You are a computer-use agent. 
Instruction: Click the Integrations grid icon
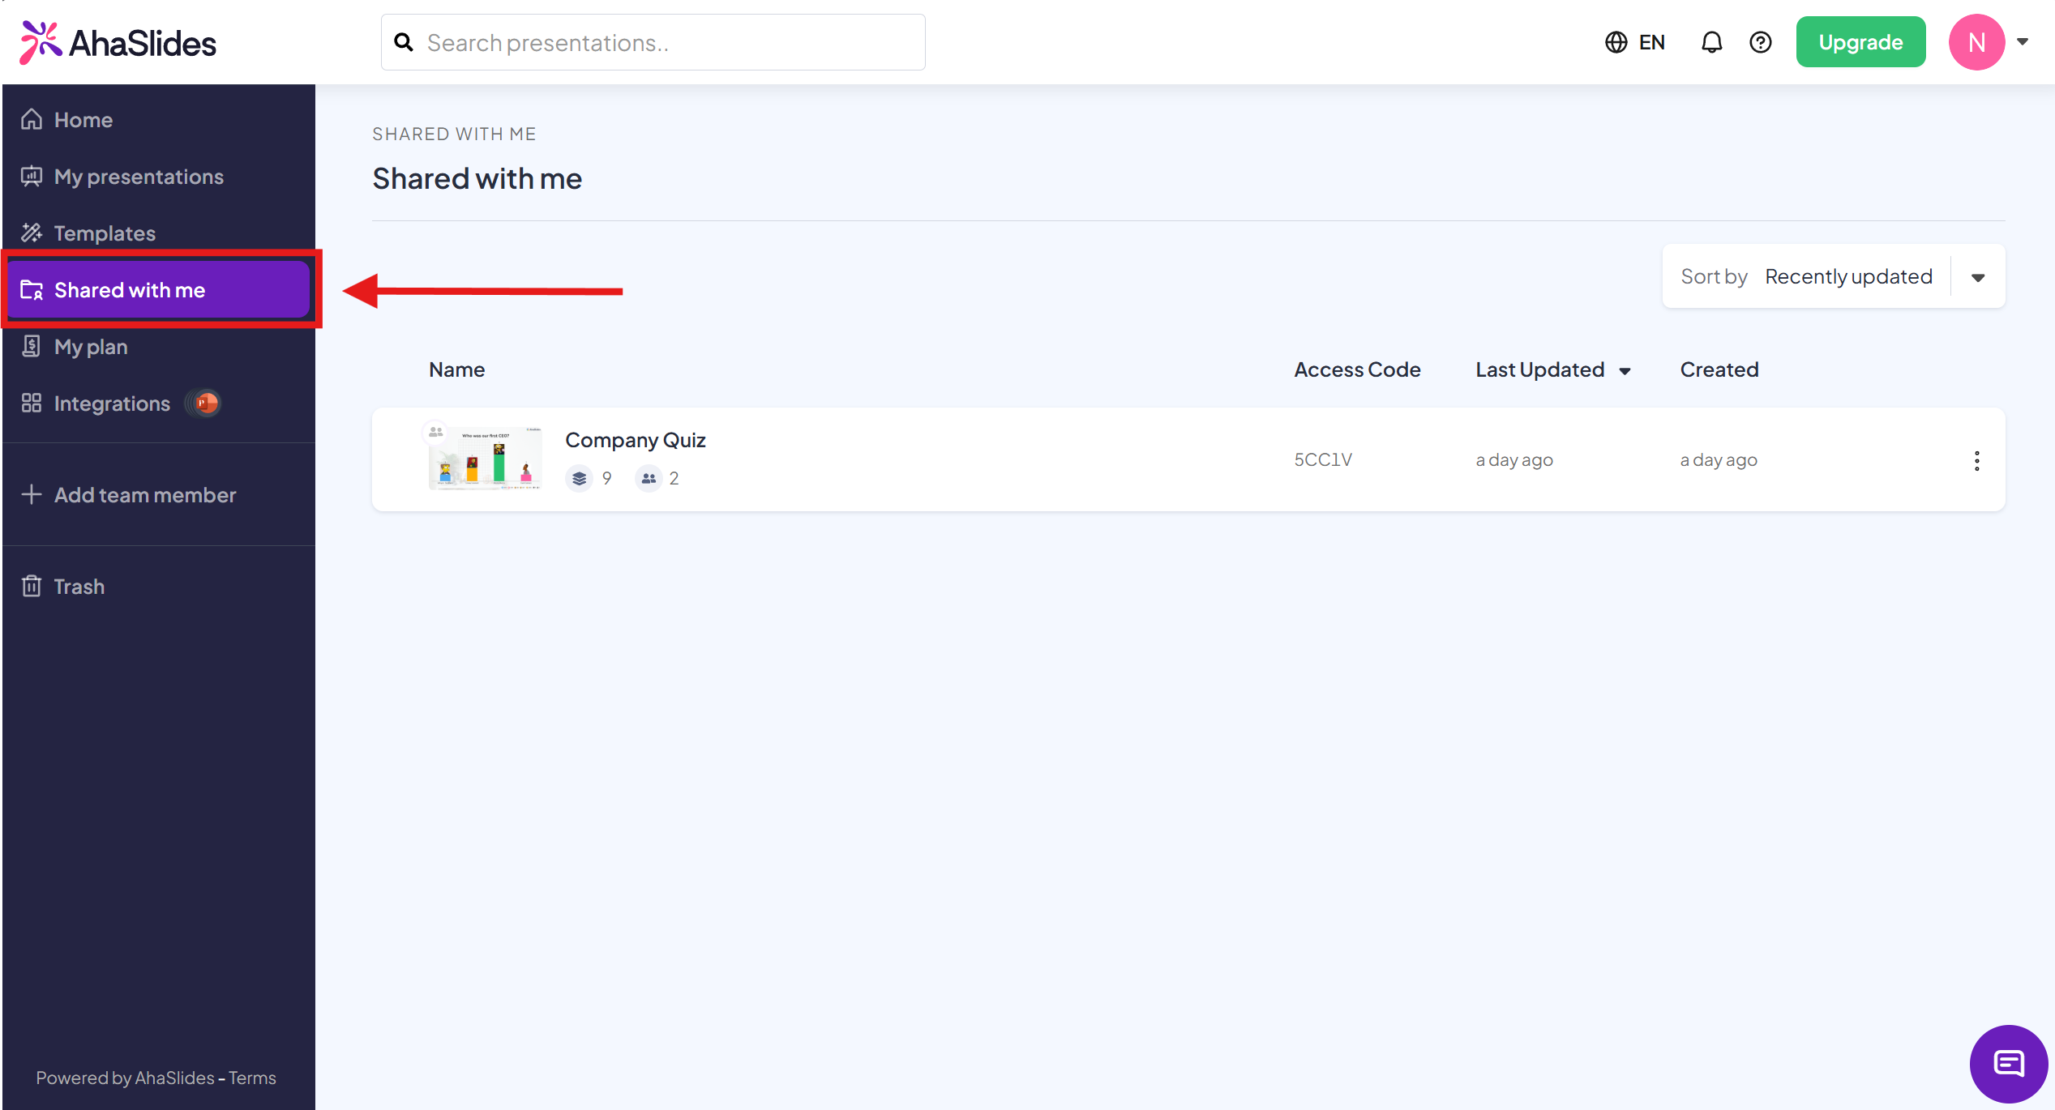click(32, 403)
